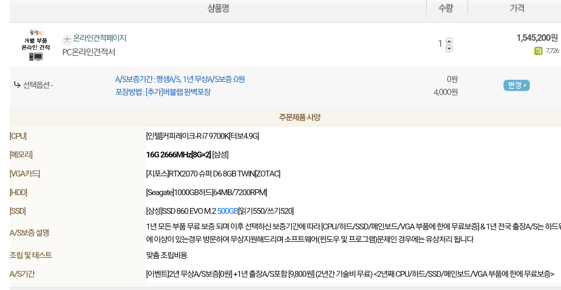The image size is (561, 290).
Task: Click the 변경 button
Action: [517, 85]
